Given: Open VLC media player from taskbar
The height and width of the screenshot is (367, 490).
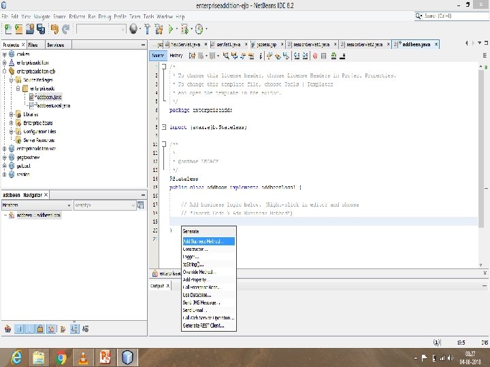Looking at the screenshot, I should coord(83,357).
